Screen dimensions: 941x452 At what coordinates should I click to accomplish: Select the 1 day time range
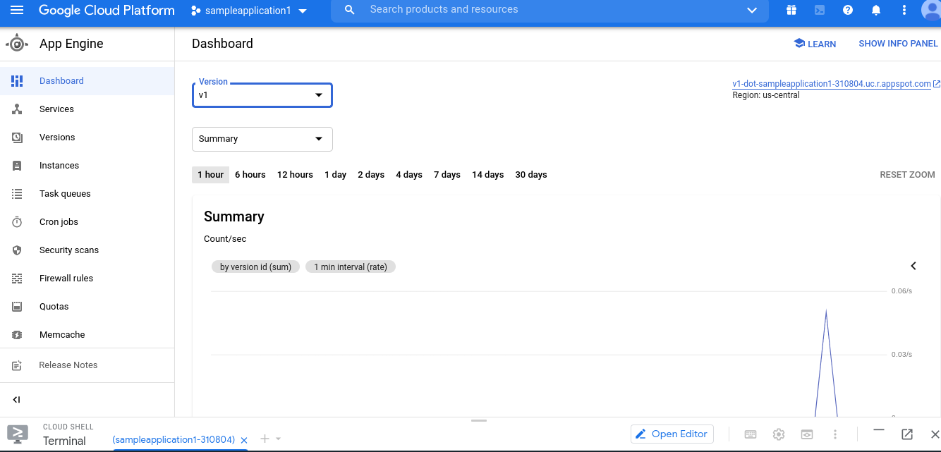335,175
